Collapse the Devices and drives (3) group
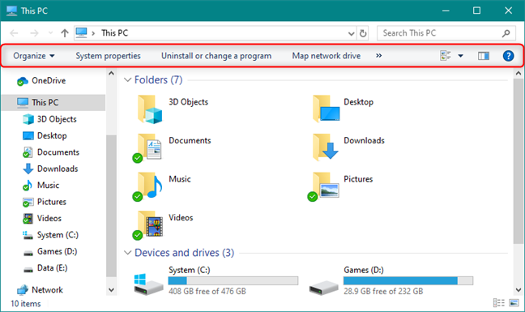The image size is (525, 312). click(127, 253)
